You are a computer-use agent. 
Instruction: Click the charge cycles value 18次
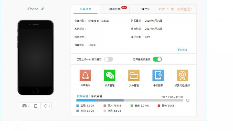148,37
